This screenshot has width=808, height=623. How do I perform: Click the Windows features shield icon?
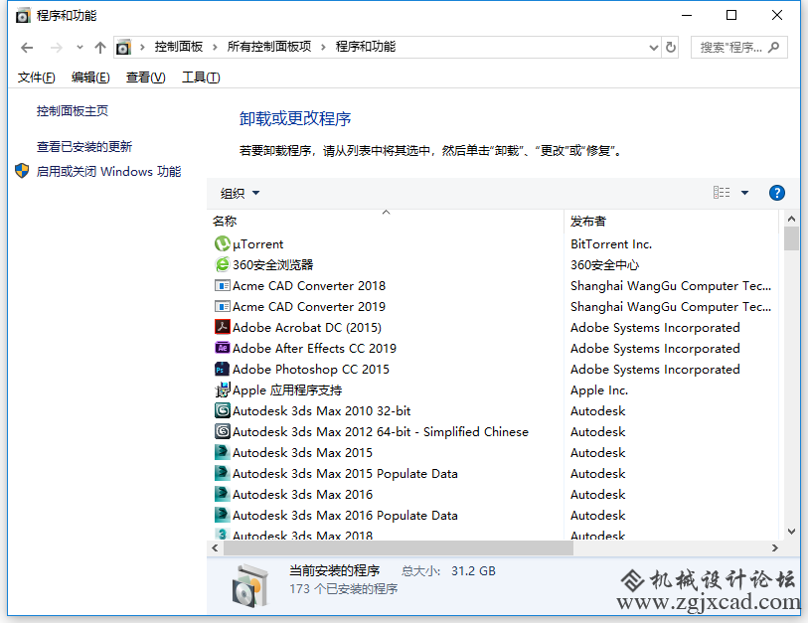pyautogui.click(x=22, y=171)
